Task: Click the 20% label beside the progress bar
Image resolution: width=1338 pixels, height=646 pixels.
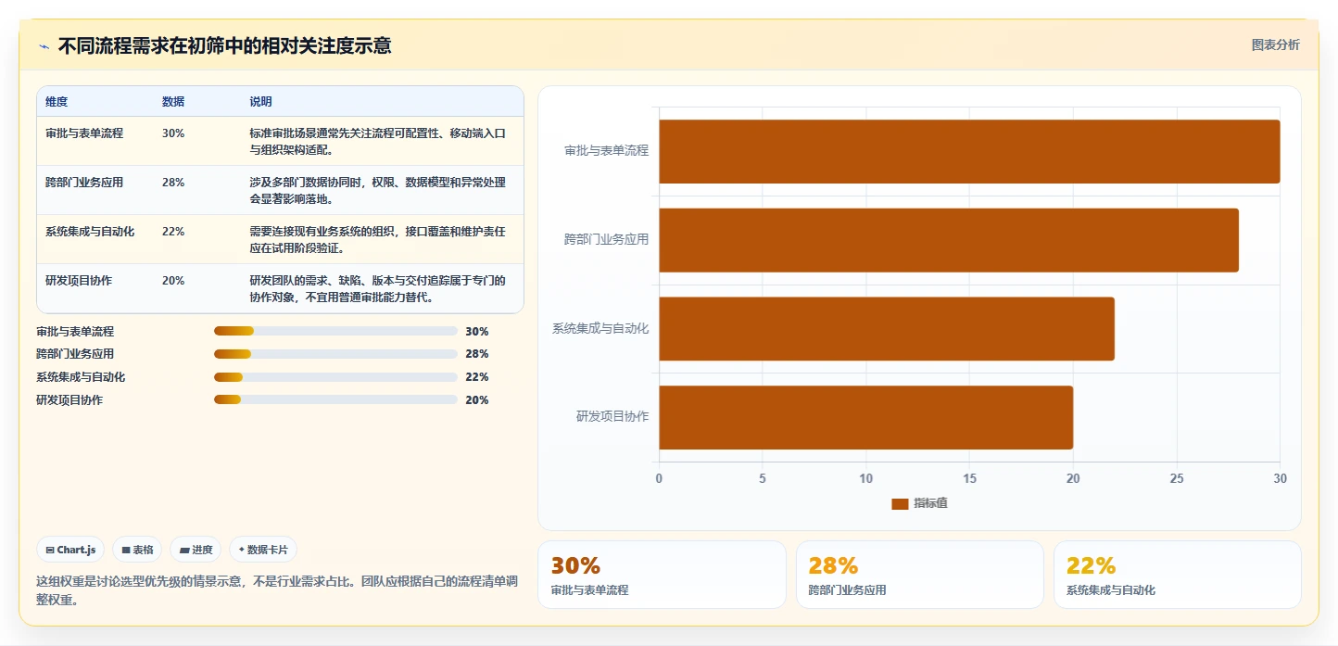Action: (x=477, y=400)
